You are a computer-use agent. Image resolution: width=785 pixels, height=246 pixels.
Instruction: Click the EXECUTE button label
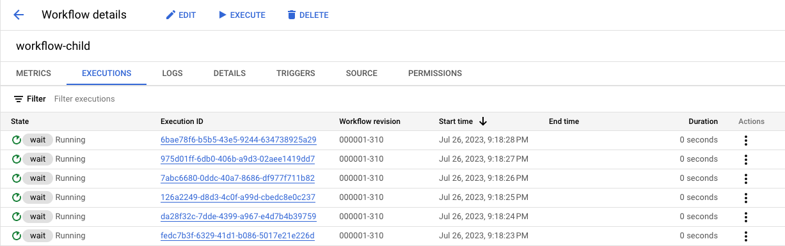[x=248, y=15]
